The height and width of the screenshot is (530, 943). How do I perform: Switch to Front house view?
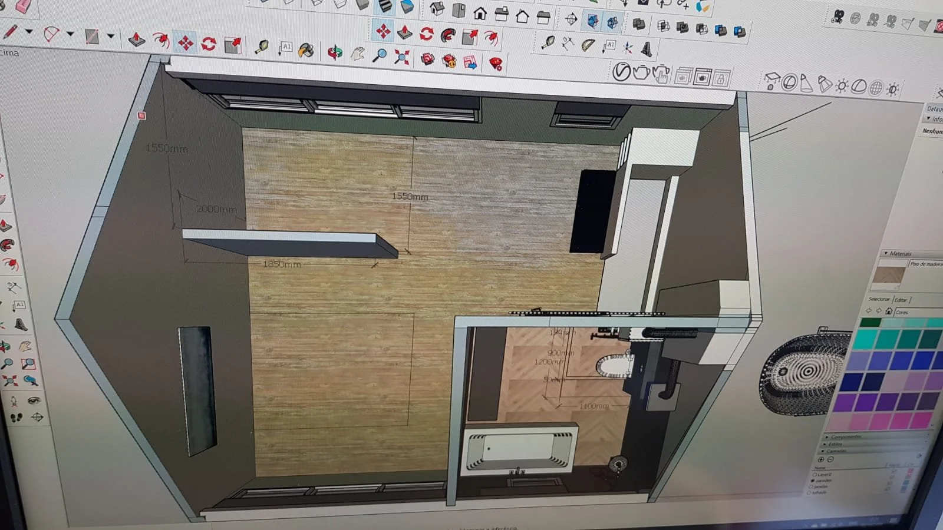tap(480, 12)
